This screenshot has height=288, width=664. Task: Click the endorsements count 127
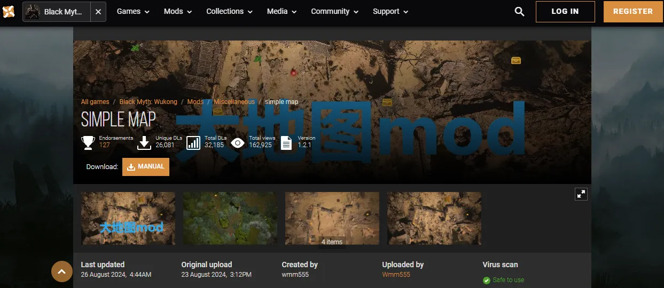[x=104, y=145]
